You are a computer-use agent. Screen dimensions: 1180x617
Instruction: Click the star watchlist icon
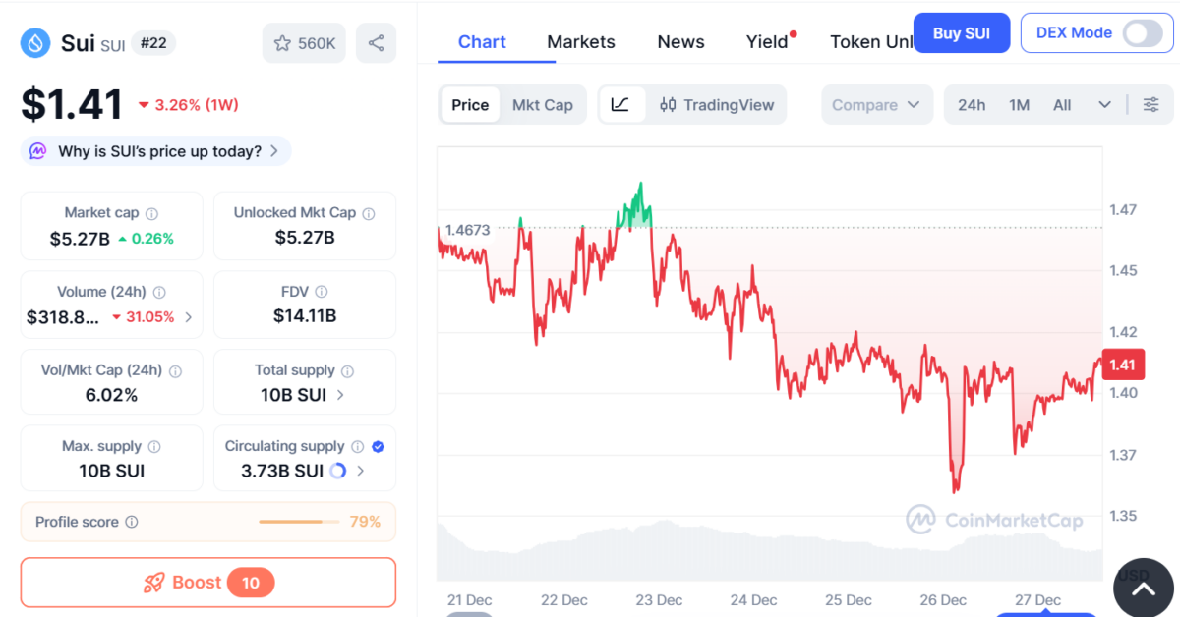(x=282, y=43)
